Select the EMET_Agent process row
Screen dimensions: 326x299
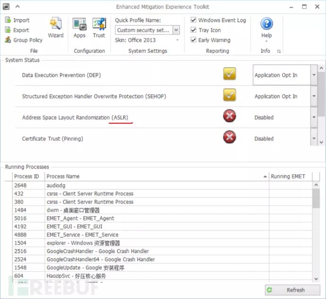(162, 218)
